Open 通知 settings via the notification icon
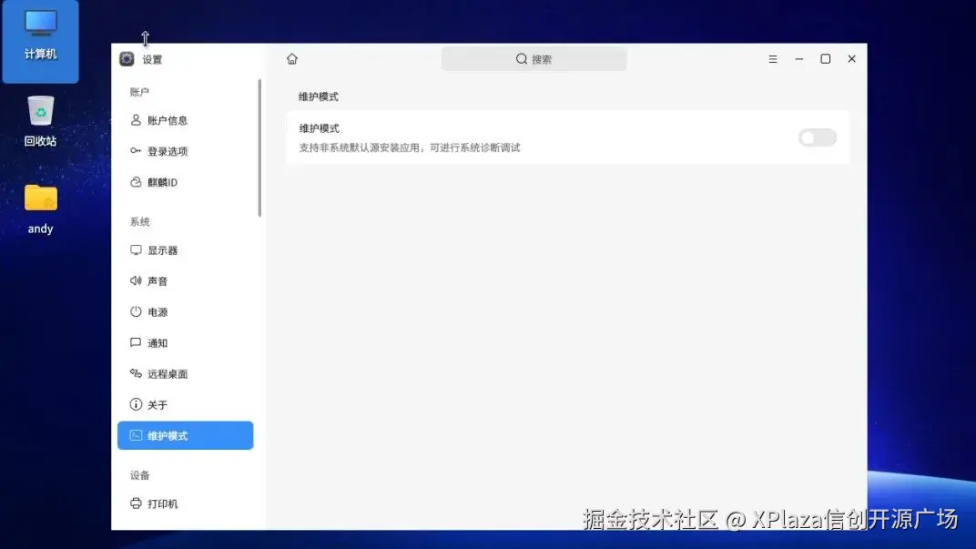 click(x=134, y=342)
